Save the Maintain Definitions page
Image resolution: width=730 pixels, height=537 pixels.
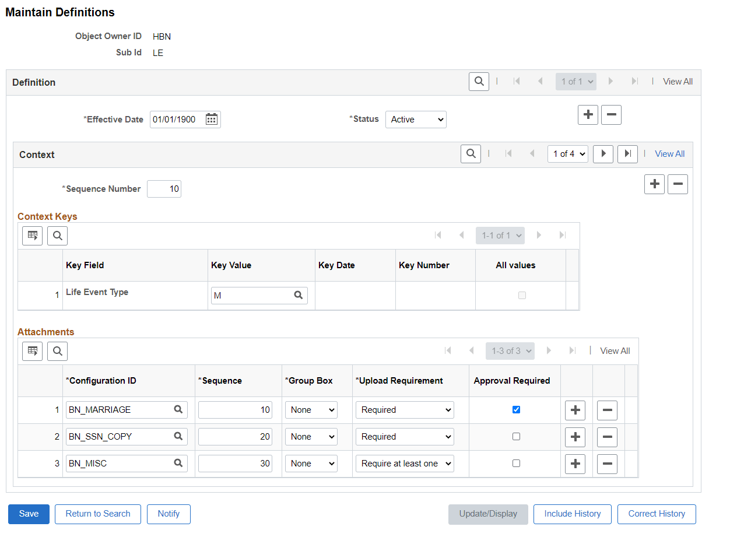click(28, 514)
